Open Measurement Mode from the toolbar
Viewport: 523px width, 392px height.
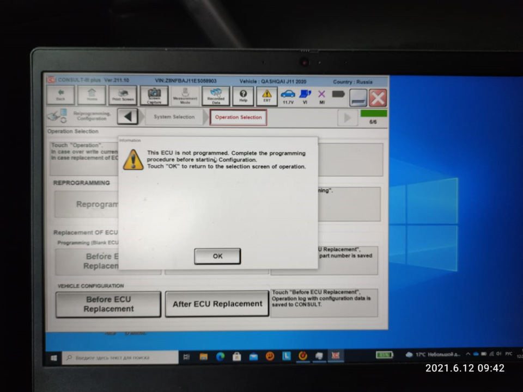click(185, 96)
